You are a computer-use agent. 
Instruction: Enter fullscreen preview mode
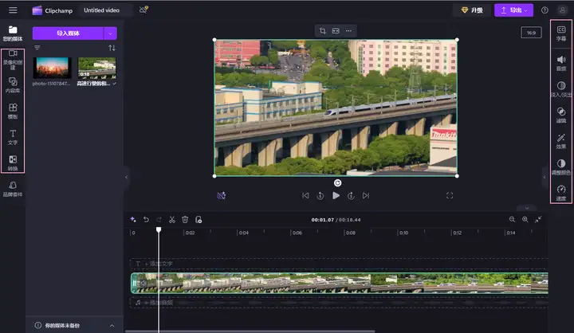click(450, 196)
